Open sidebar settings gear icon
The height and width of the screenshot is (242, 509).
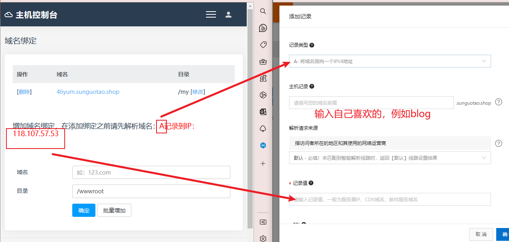coord(263,238)
